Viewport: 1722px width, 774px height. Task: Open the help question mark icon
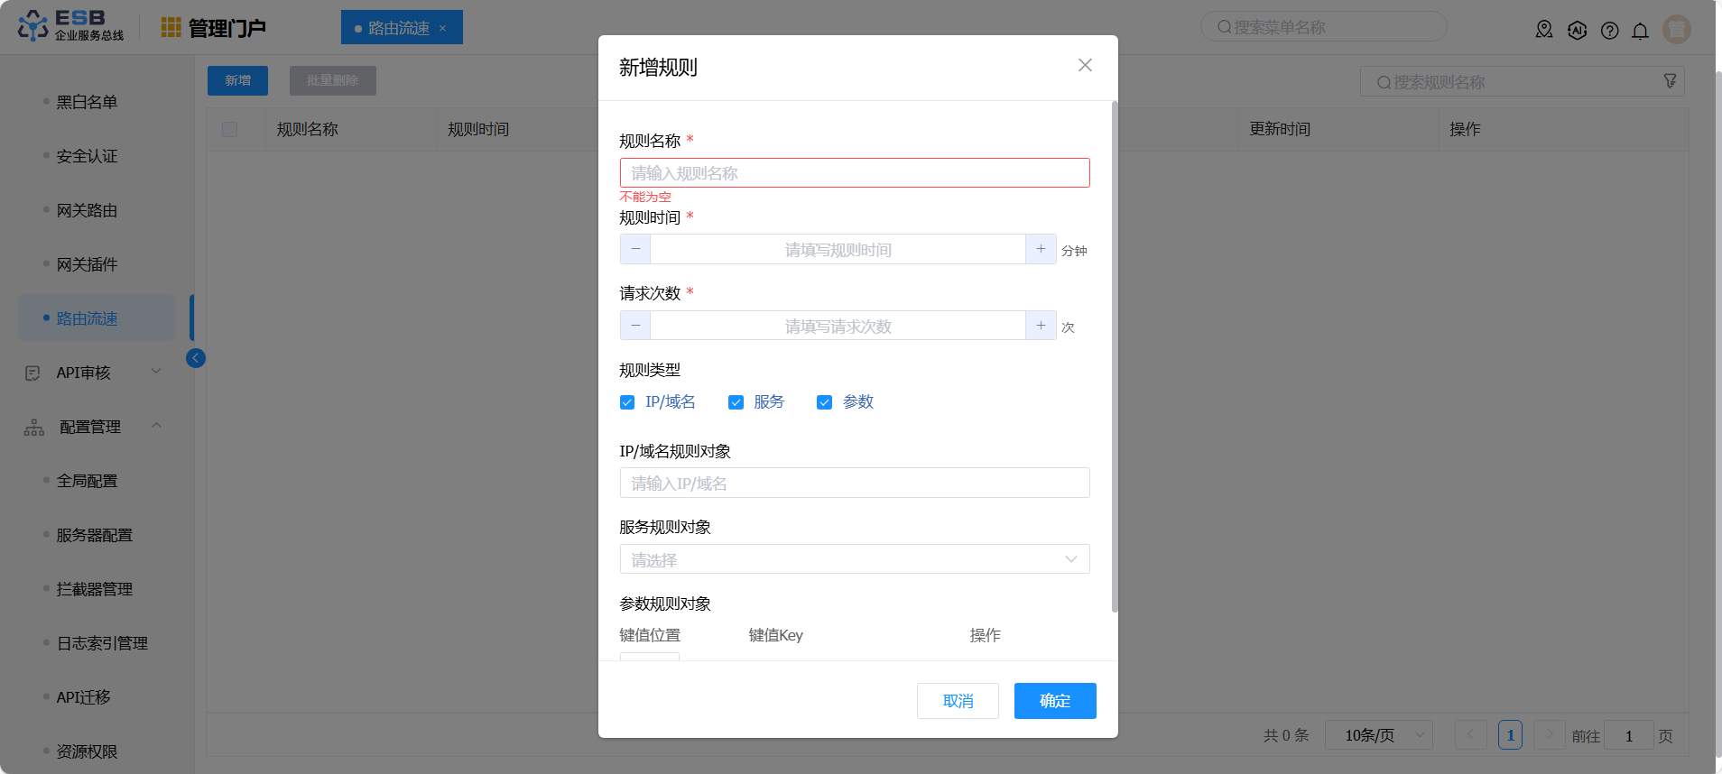[1609, 31]
